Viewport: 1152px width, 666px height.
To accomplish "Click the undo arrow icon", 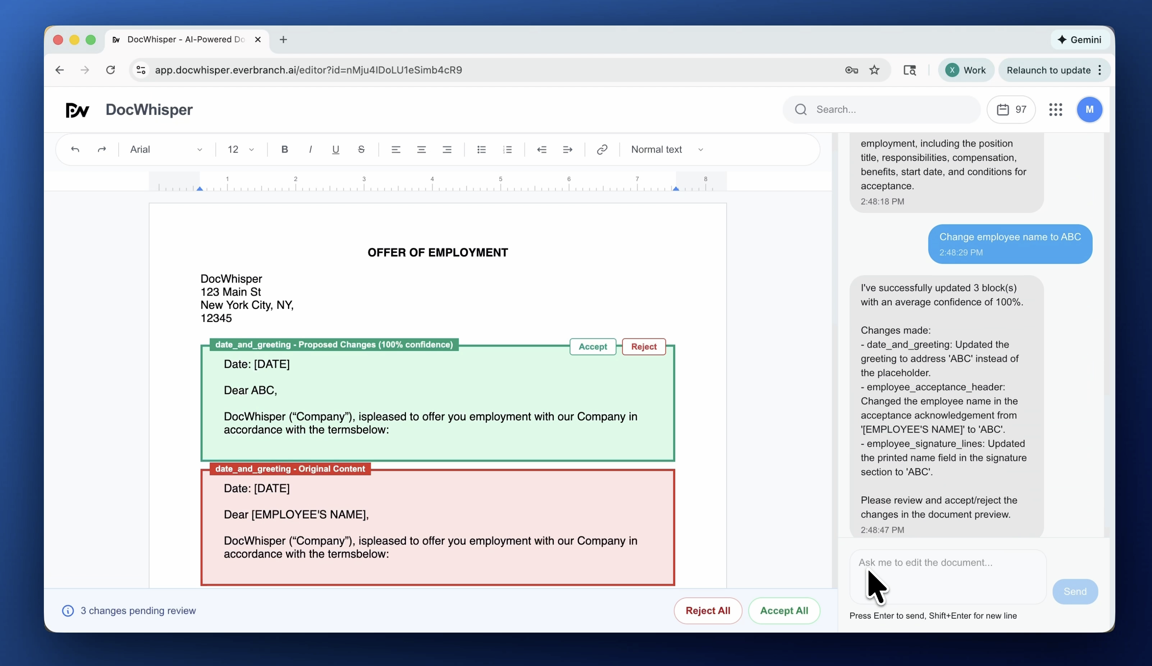I will [x=76, y=149].
